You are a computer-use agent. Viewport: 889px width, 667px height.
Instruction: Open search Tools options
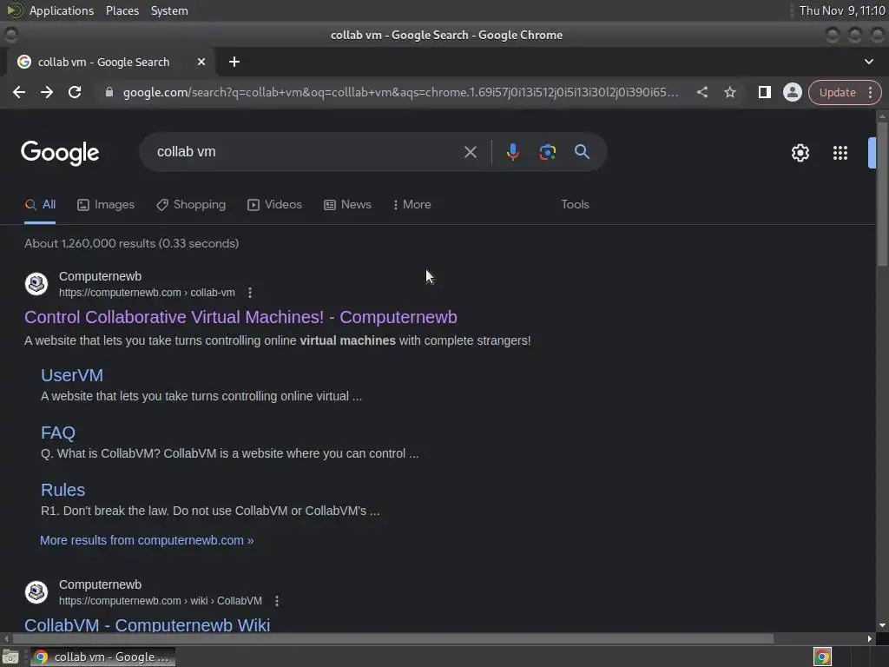[x=575, y=205]
